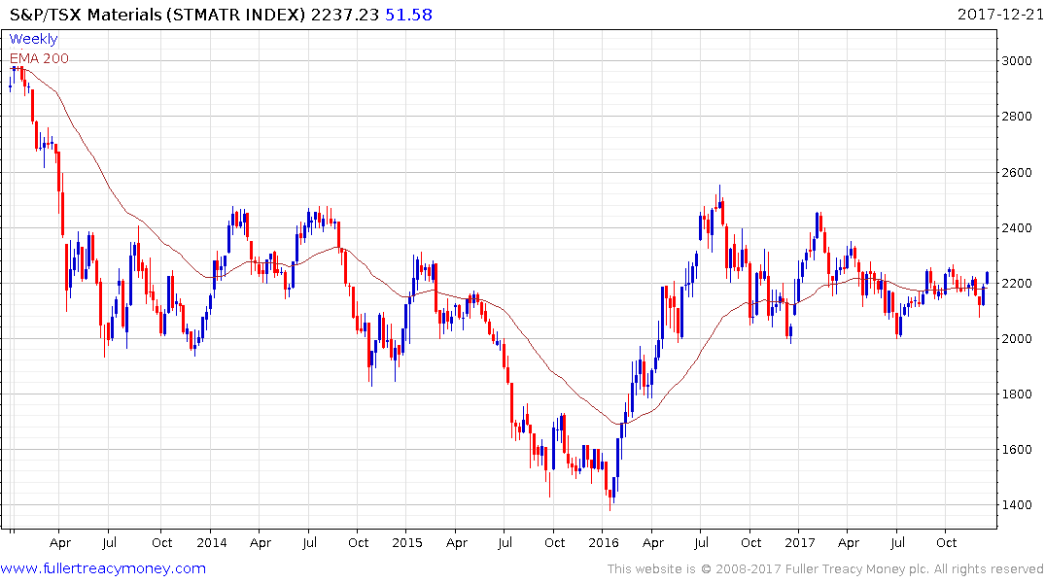1045x583 pixels.
Task: Click the 2400 price axis label
Action: [x=1017, y=228]
